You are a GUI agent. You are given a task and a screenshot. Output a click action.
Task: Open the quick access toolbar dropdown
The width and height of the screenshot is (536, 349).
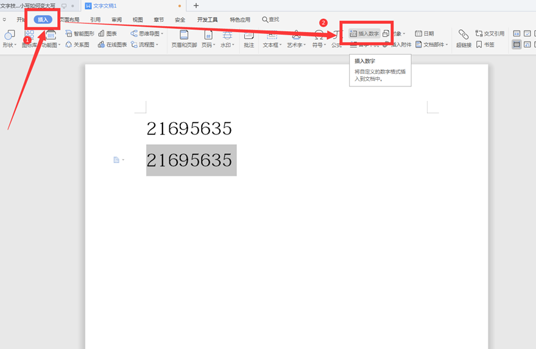click(4, 19)
